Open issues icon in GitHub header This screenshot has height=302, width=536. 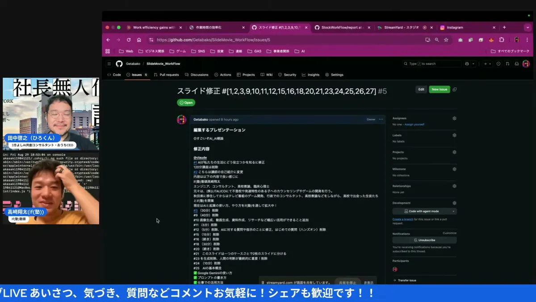click(498, 64)
